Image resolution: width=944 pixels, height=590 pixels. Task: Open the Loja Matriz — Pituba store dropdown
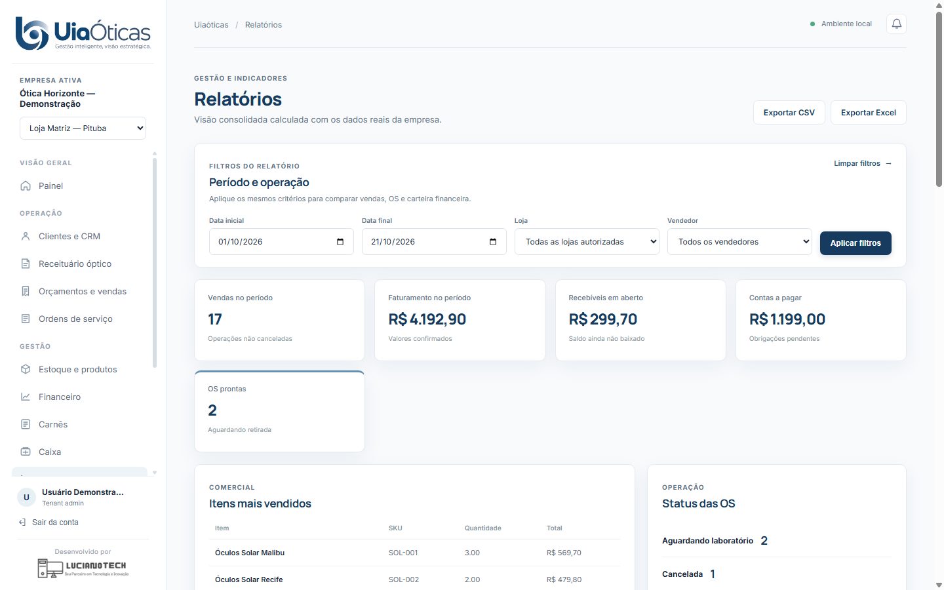coord(83,128)
